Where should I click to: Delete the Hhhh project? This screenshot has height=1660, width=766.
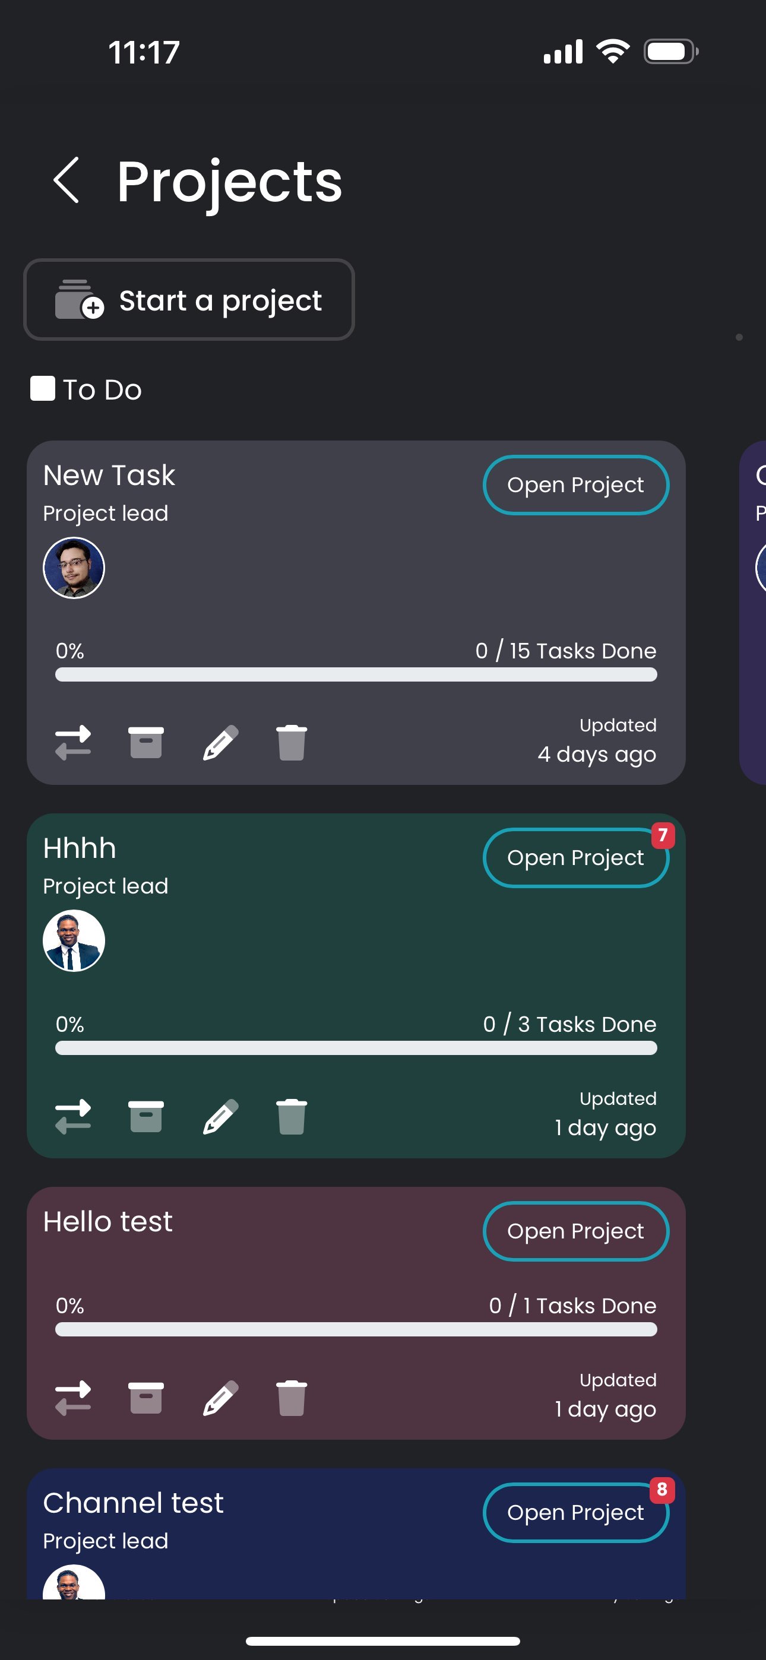pos(292,1116)
